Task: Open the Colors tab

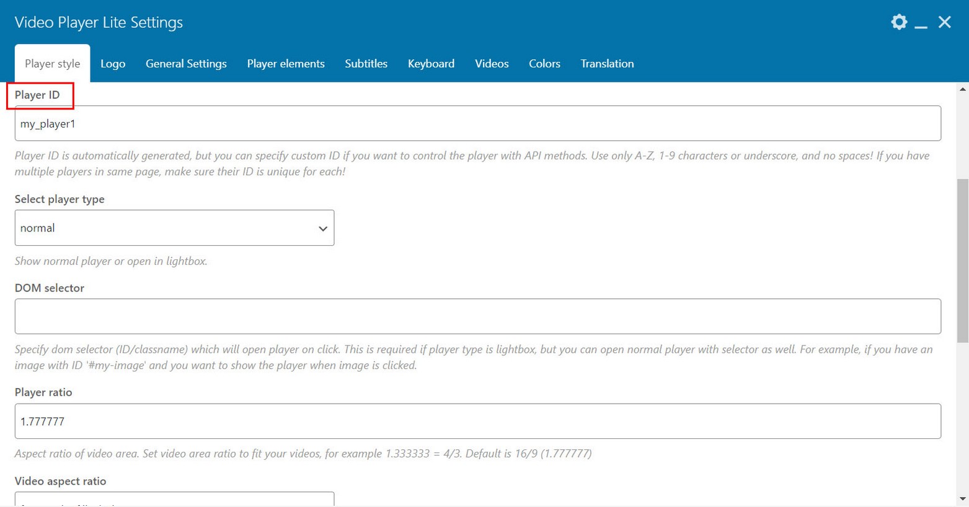Action: click(544, 64)
